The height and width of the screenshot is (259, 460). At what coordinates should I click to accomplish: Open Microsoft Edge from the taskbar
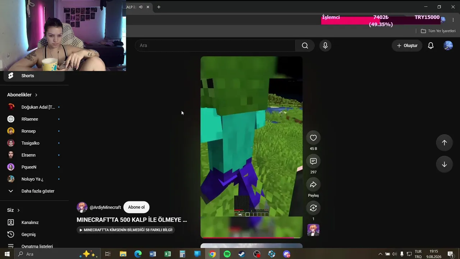[138, 254]
